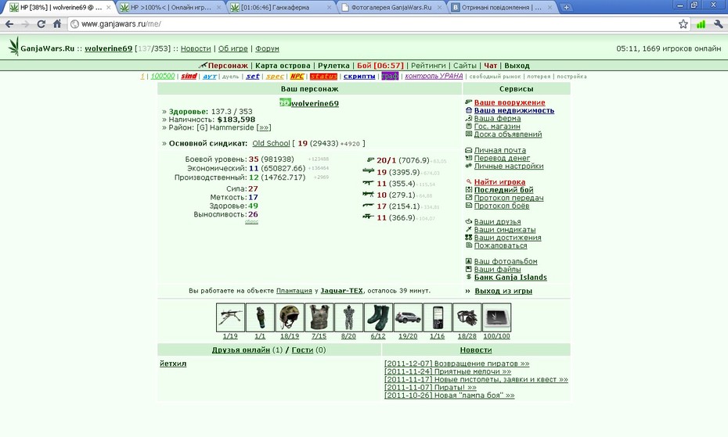Open Рейтинги in the main menu

(428, 66)
